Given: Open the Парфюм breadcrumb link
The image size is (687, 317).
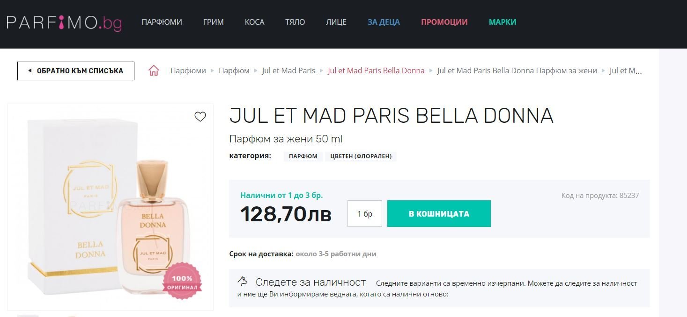Looking at the screenshot, I should (234, 70).
